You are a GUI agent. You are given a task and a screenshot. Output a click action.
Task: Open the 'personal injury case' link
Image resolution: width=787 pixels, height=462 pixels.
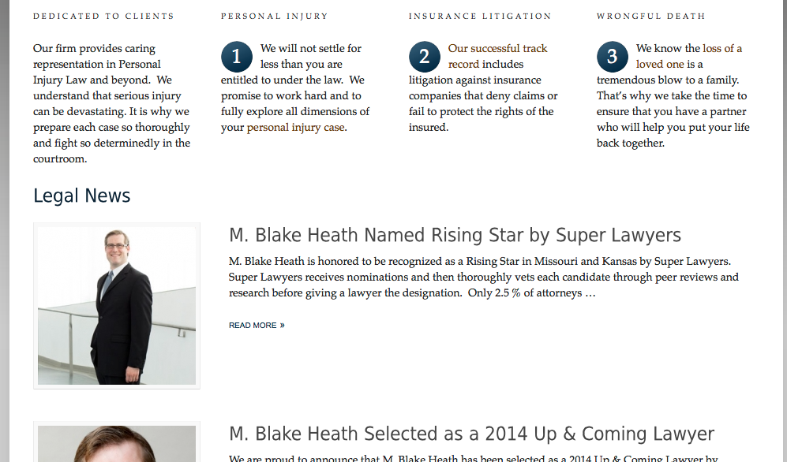296,127
